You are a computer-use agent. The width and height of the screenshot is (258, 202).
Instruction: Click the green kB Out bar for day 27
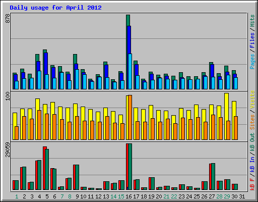click(213, 176)
